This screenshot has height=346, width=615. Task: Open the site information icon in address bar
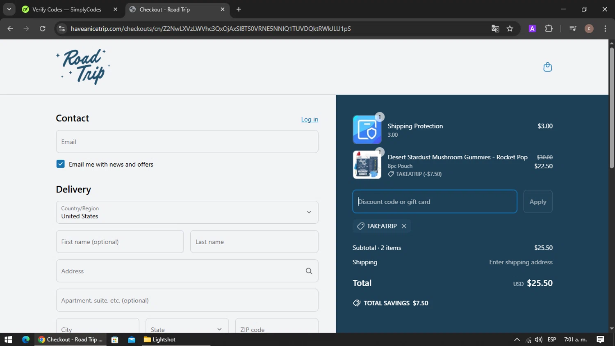[62, 28]
